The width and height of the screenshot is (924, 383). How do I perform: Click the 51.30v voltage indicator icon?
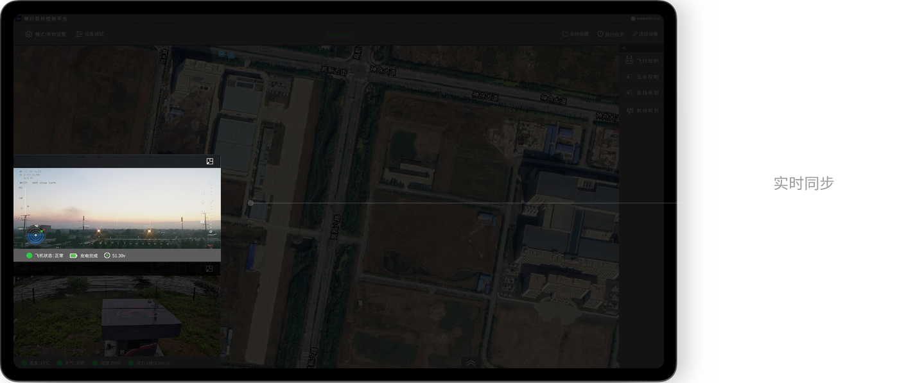(x=107, y=255)
